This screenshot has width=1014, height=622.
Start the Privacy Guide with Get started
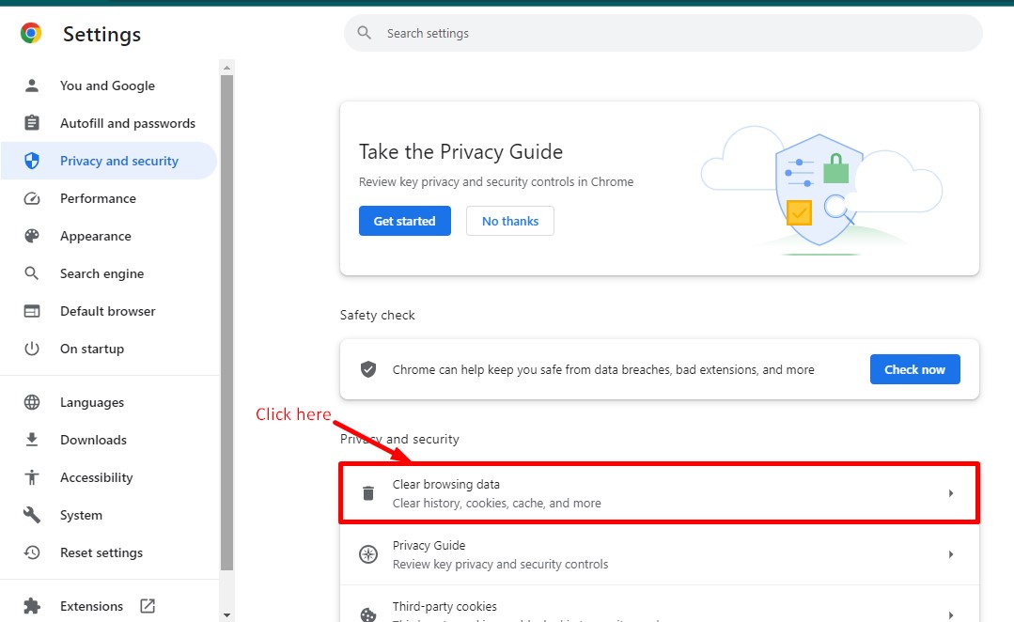(405, 221)
